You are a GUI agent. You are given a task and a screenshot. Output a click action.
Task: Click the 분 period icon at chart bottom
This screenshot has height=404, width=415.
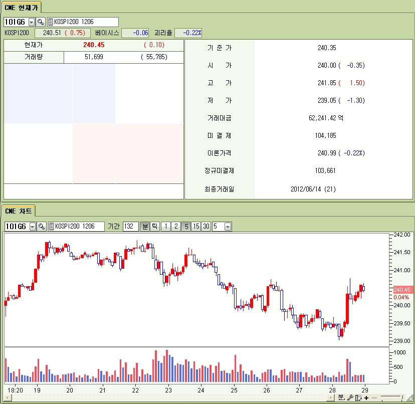(341, 397)
